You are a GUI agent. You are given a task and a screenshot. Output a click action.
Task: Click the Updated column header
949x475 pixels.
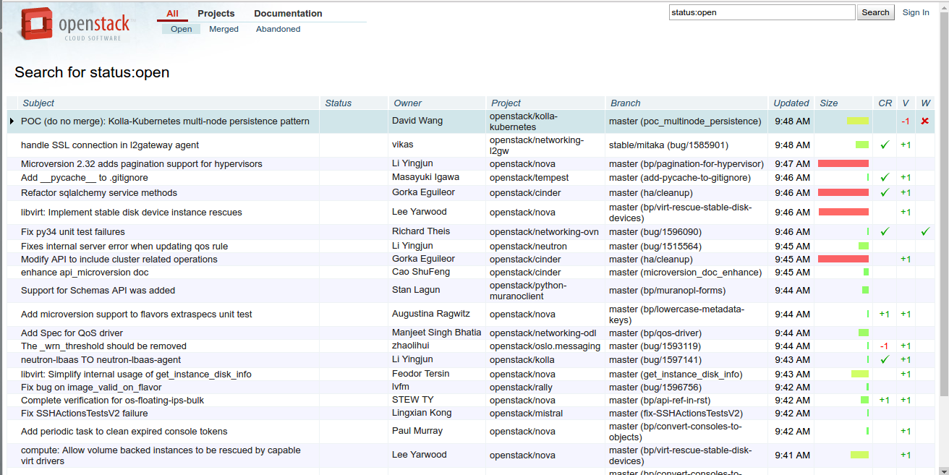click(x=791, y=103)
